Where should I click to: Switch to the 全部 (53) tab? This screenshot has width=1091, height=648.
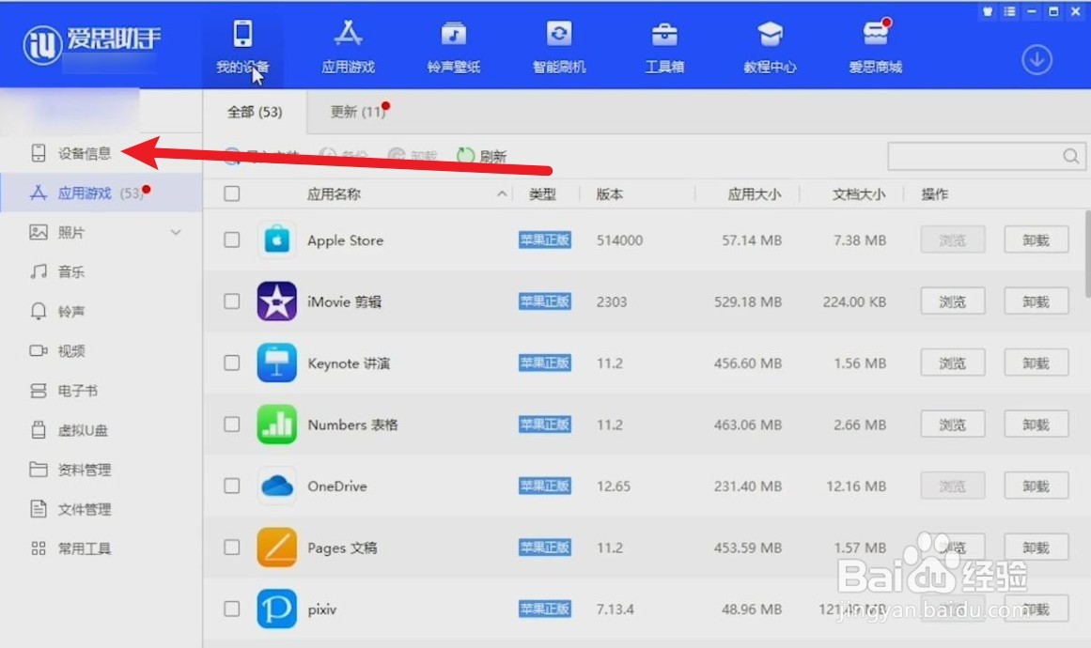(x=255, y=112)
